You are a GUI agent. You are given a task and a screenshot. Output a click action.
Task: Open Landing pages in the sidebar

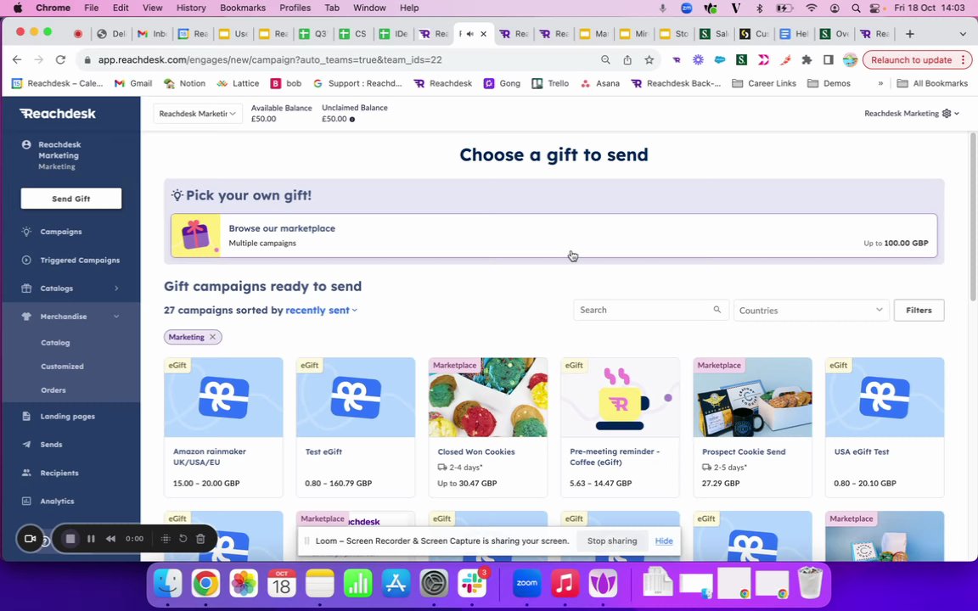tap(67, 416)
